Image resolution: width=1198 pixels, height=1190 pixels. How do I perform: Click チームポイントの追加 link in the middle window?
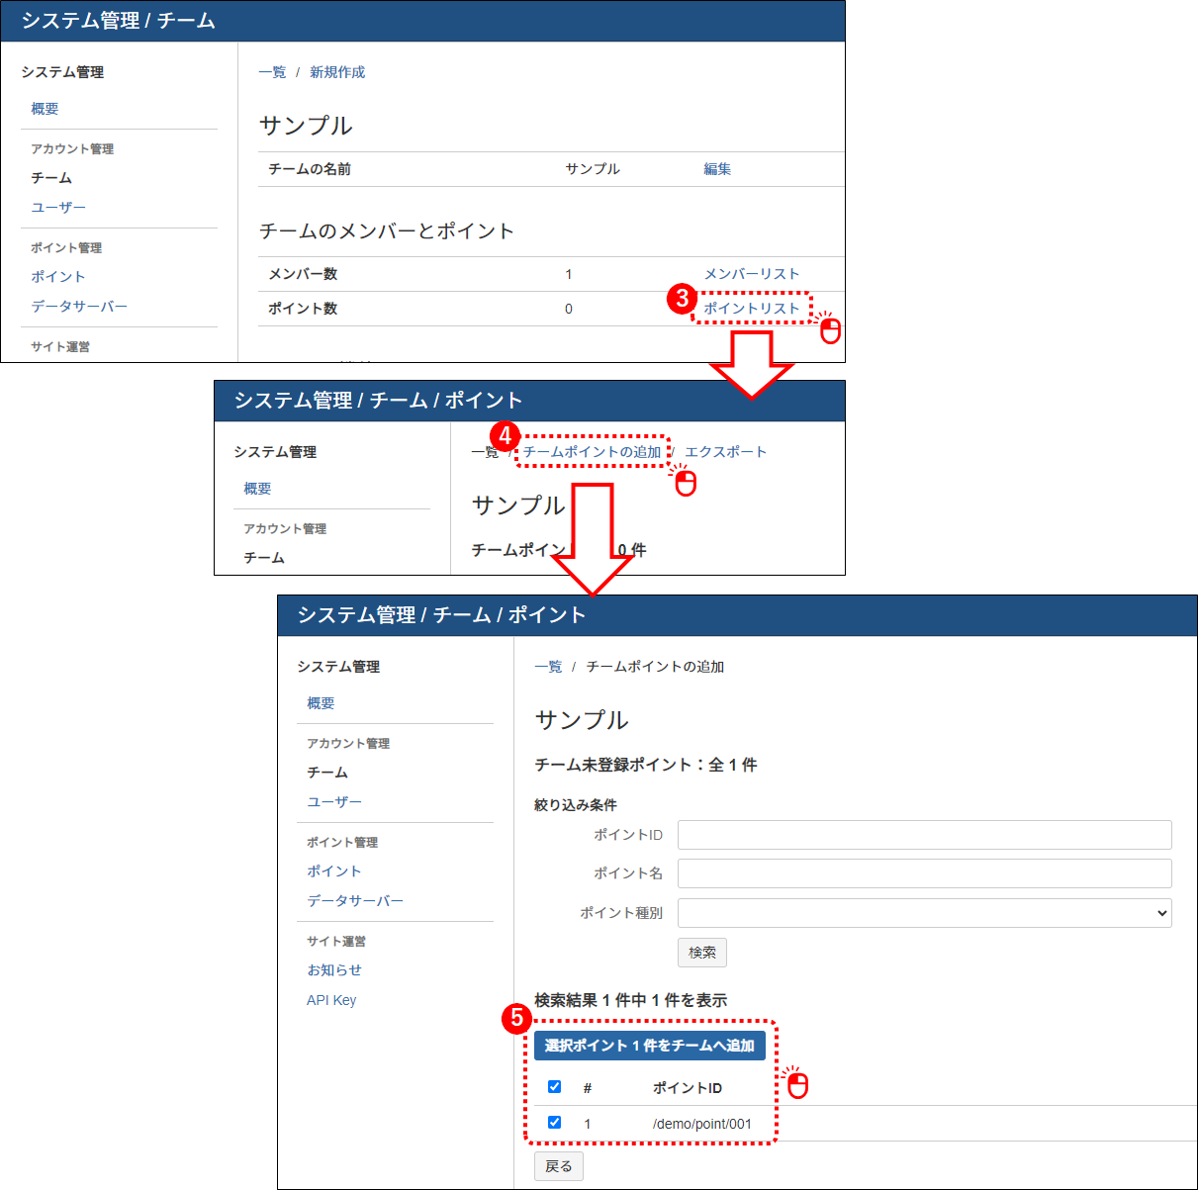coord(592,452)
